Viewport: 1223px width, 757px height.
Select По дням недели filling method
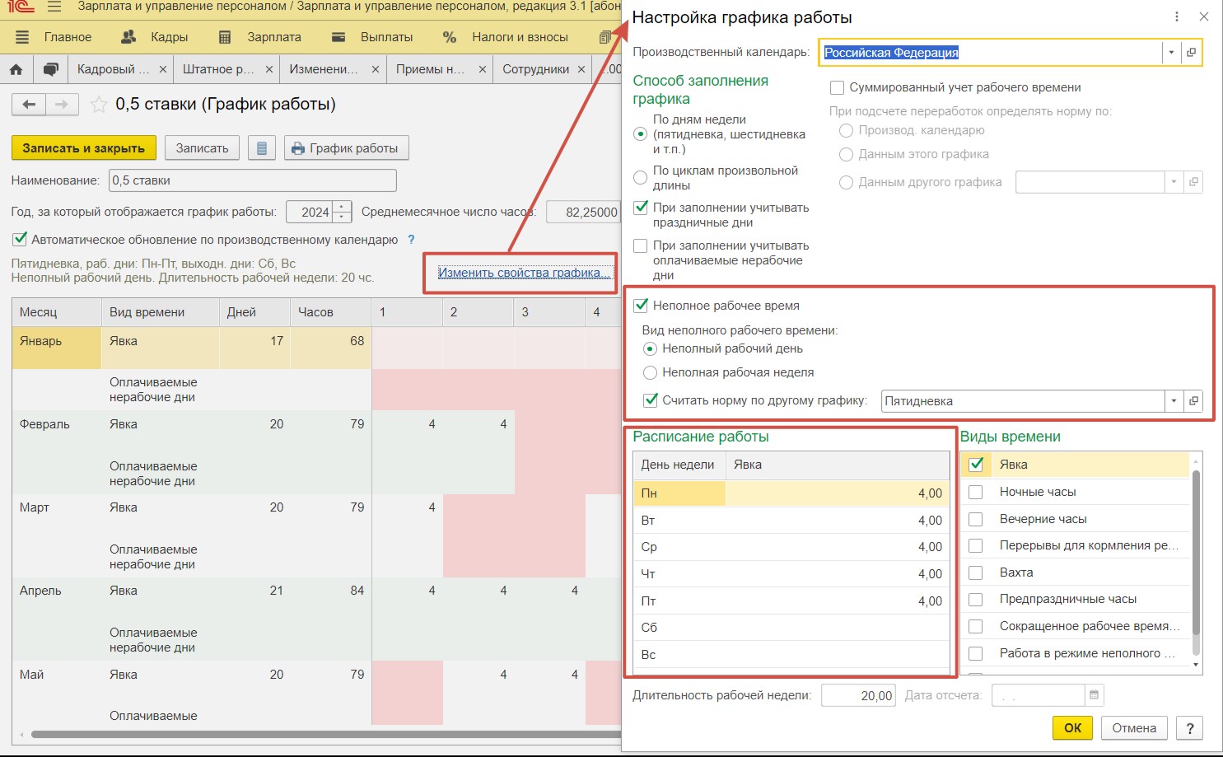pos(640,133)
